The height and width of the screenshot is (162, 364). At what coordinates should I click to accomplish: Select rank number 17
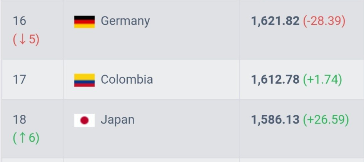[19, 79]
